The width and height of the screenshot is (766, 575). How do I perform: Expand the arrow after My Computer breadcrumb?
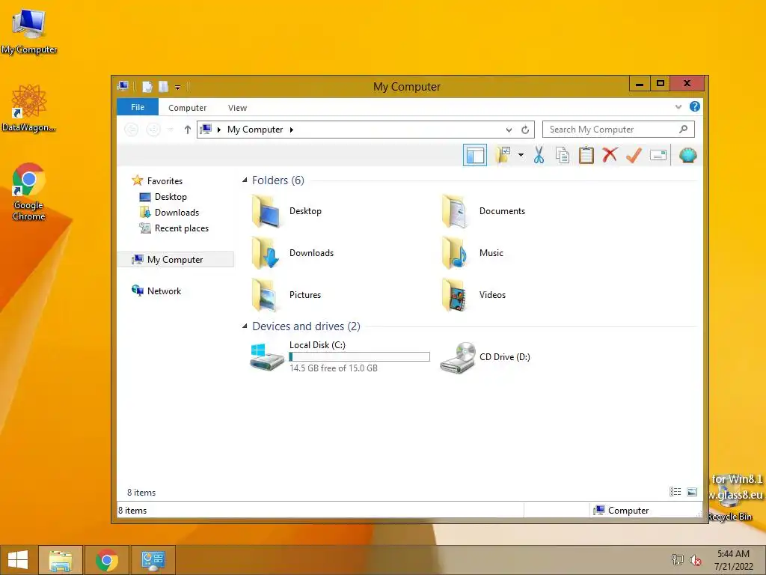(x=292, y=130)
